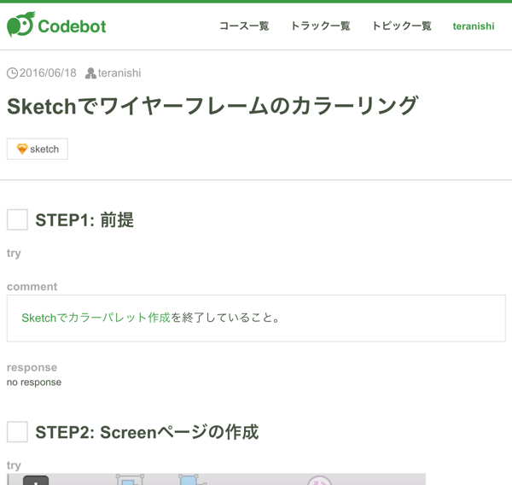Image resolution: width=512 pixels, height=485 pixels.
Task: Follow the Sketchでカラーパレット作成 link
Action: pyautogui.click(x=96, y=318)
